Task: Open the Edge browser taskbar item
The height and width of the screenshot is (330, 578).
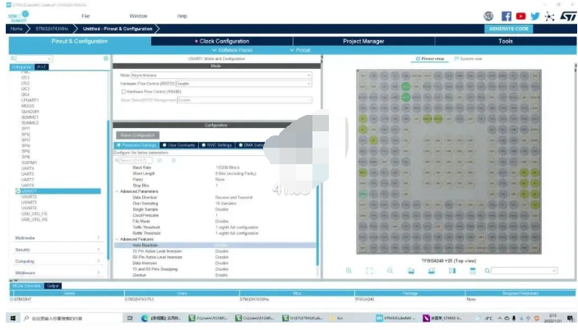Action: tap(161, 319)
